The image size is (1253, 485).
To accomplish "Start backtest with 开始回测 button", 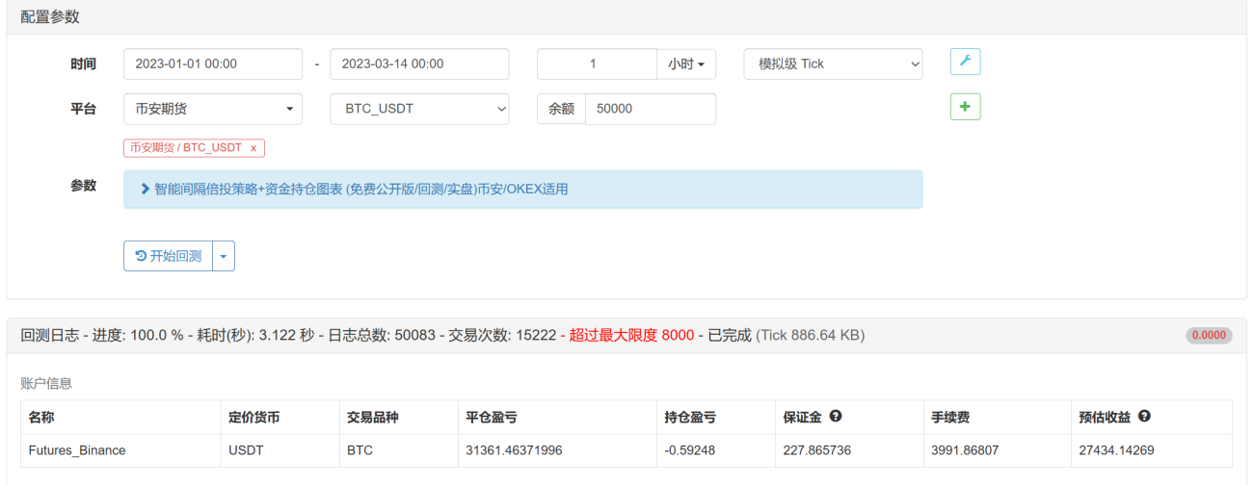I will 168,256.
